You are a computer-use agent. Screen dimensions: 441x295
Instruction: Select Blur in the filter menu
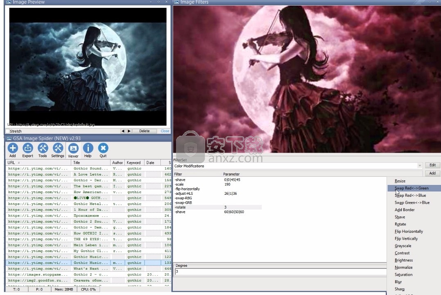pos(398,282)
